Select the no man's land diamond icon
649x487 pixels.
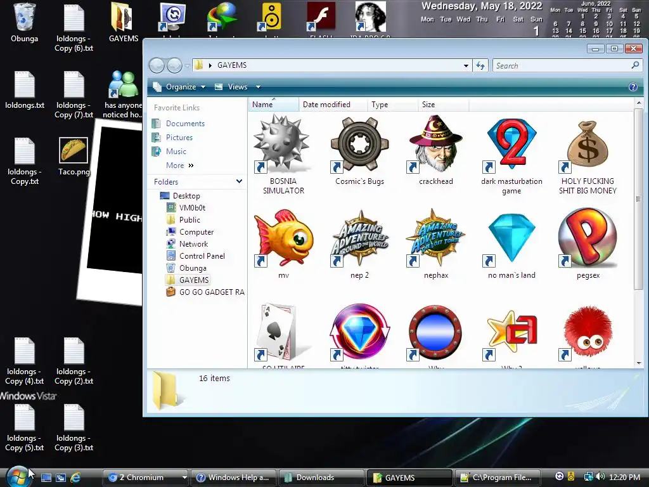point(511,238)
